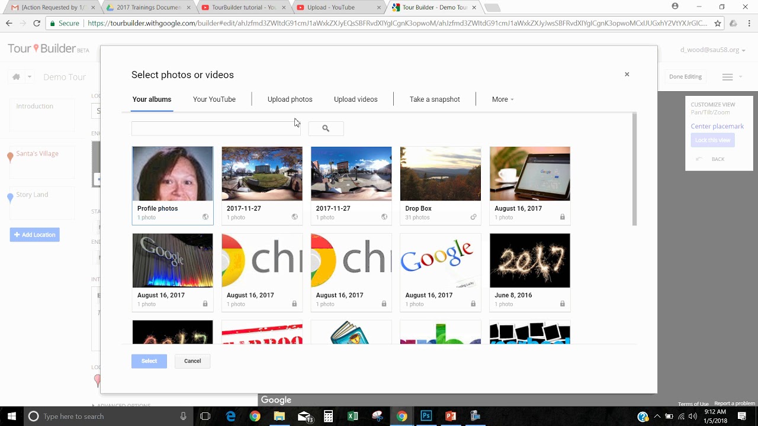Choose Take a snapshot option

click(435, 99)
